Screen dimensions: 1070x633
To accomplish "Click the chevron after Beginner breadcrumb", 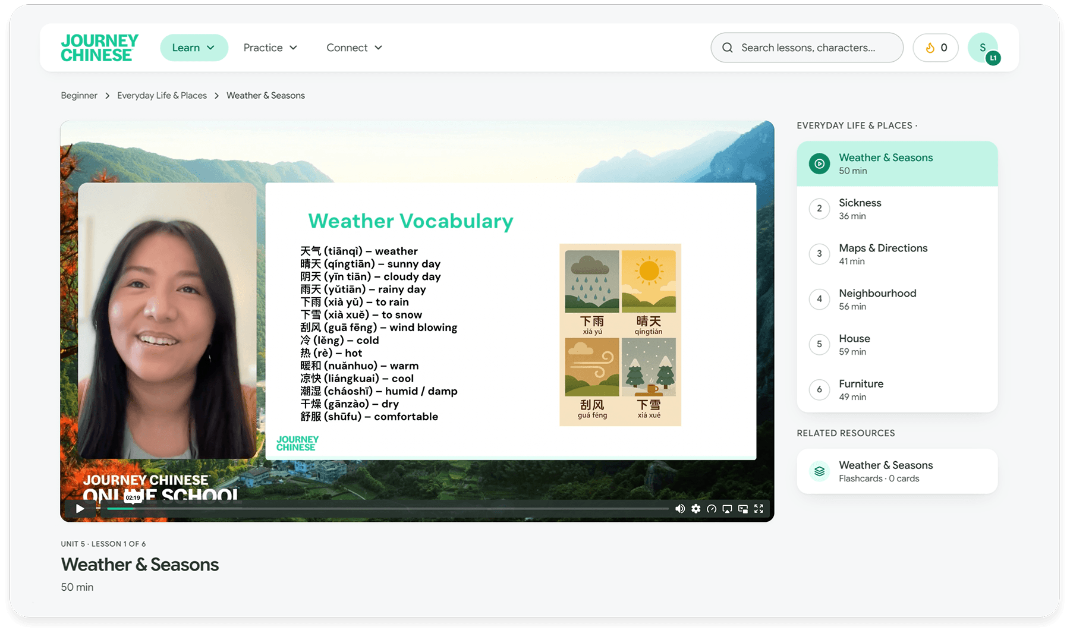I will (x=108, y=96).
